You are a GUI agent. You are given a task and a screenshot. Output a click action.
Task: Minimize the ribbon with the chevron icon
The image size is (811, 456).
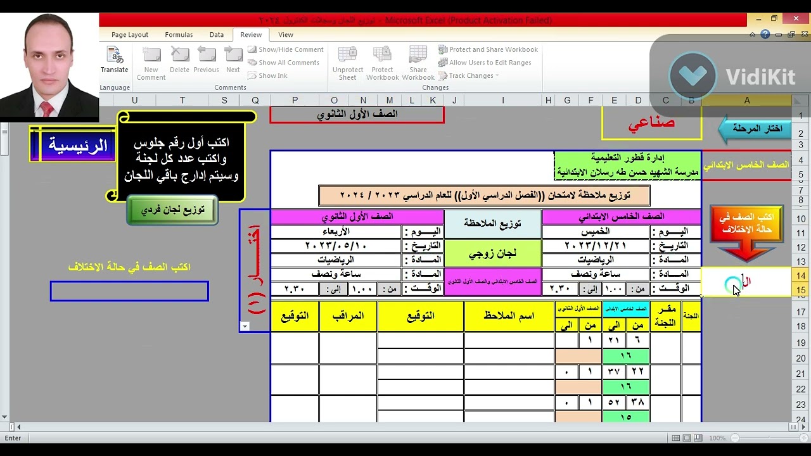pos(752,35)
